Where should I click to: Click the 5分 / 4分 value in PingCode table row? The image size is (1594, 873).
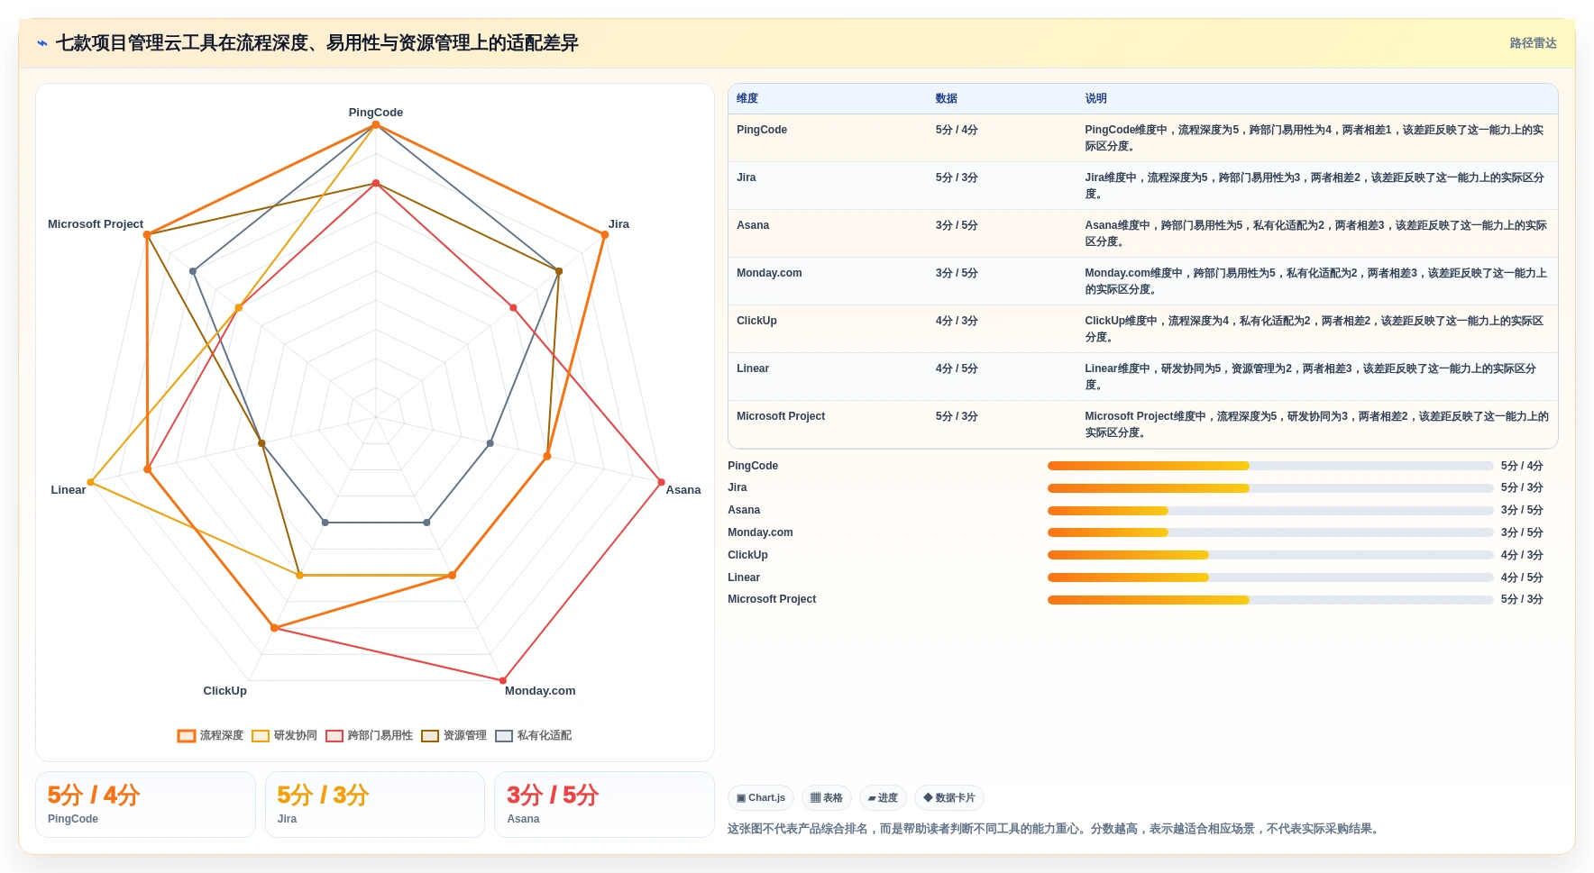click(x=957, y=130)
